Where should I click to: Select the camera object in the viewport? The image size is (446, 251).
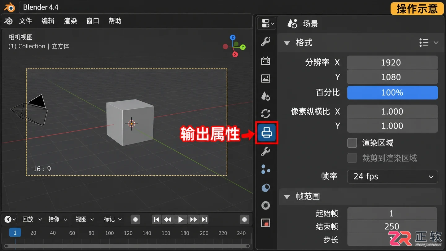pos(30,110)
